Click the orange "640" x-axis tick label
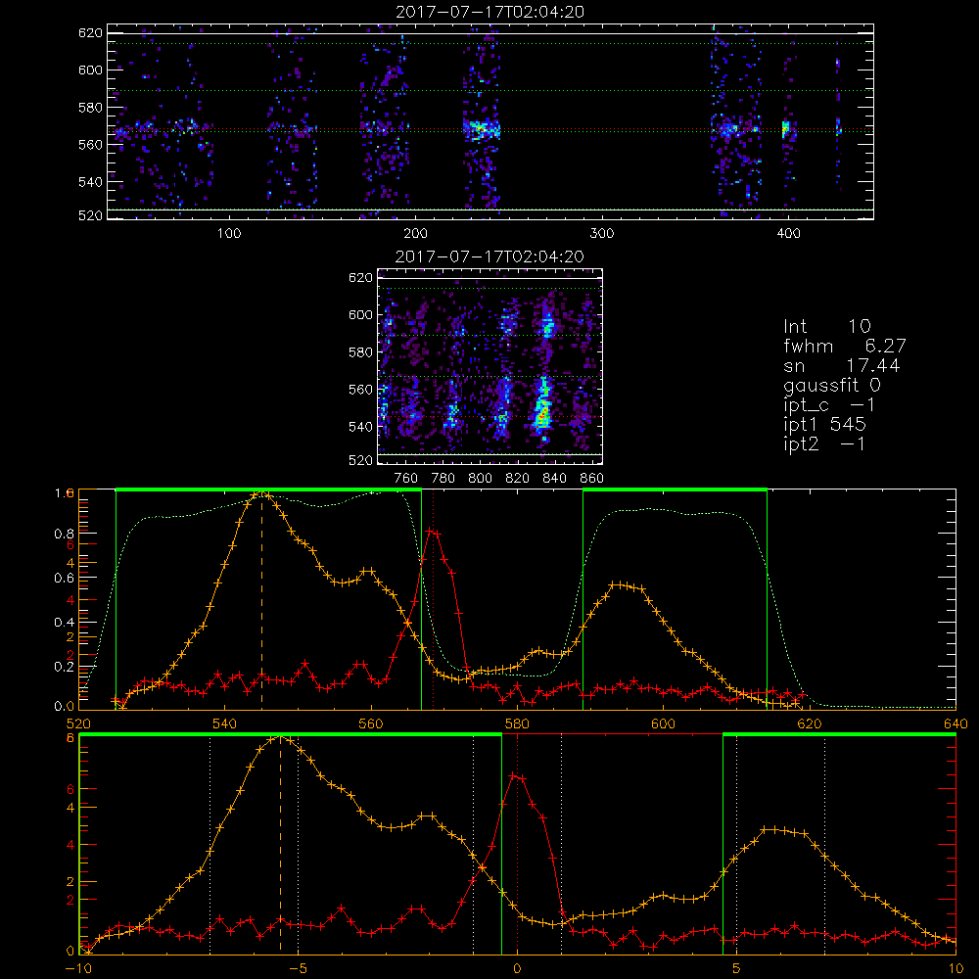Screen dimensions: 979x979 956,724
